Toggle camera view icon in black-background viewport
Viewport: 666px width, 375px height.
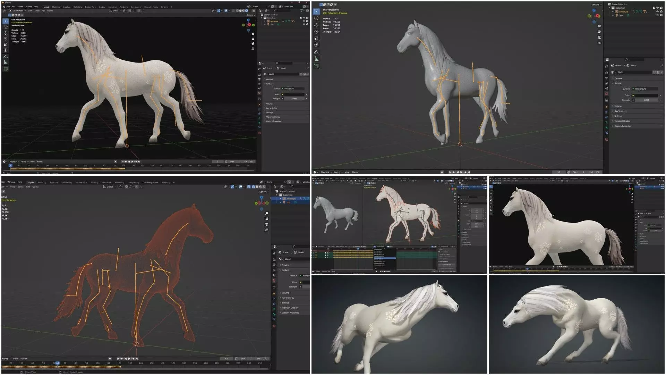[253, 43]
